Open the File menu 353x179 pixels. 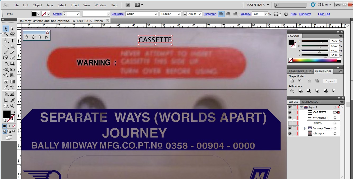pos(16,5)
